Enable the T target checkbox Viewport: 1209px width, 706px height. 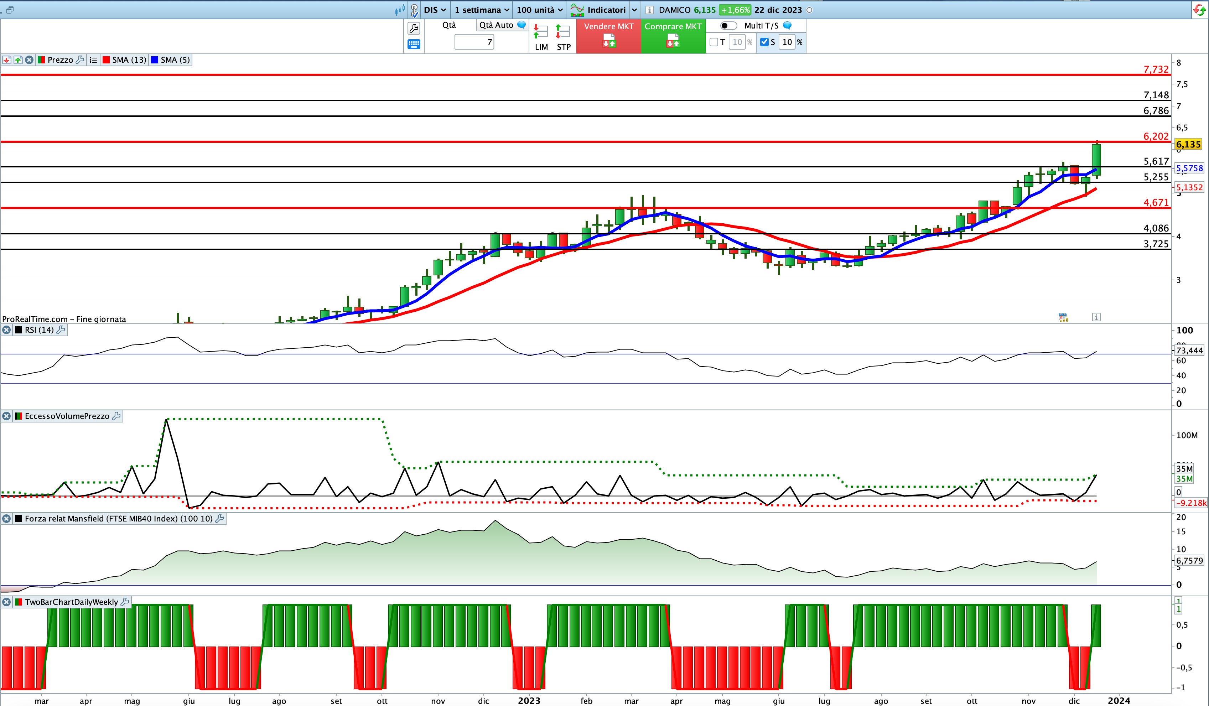(714, 42)
